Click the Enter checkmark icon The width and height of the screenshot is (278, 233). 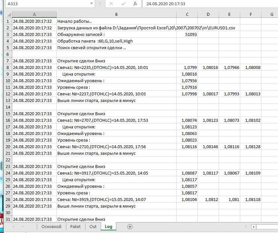coord(123,4)
